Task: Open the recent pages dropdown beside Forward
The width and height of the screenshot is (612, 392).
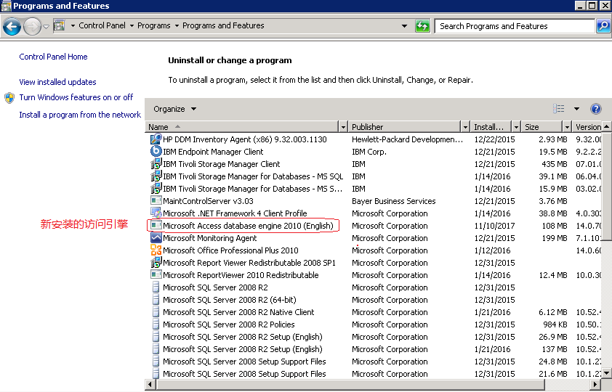Action: coord(46,27)
